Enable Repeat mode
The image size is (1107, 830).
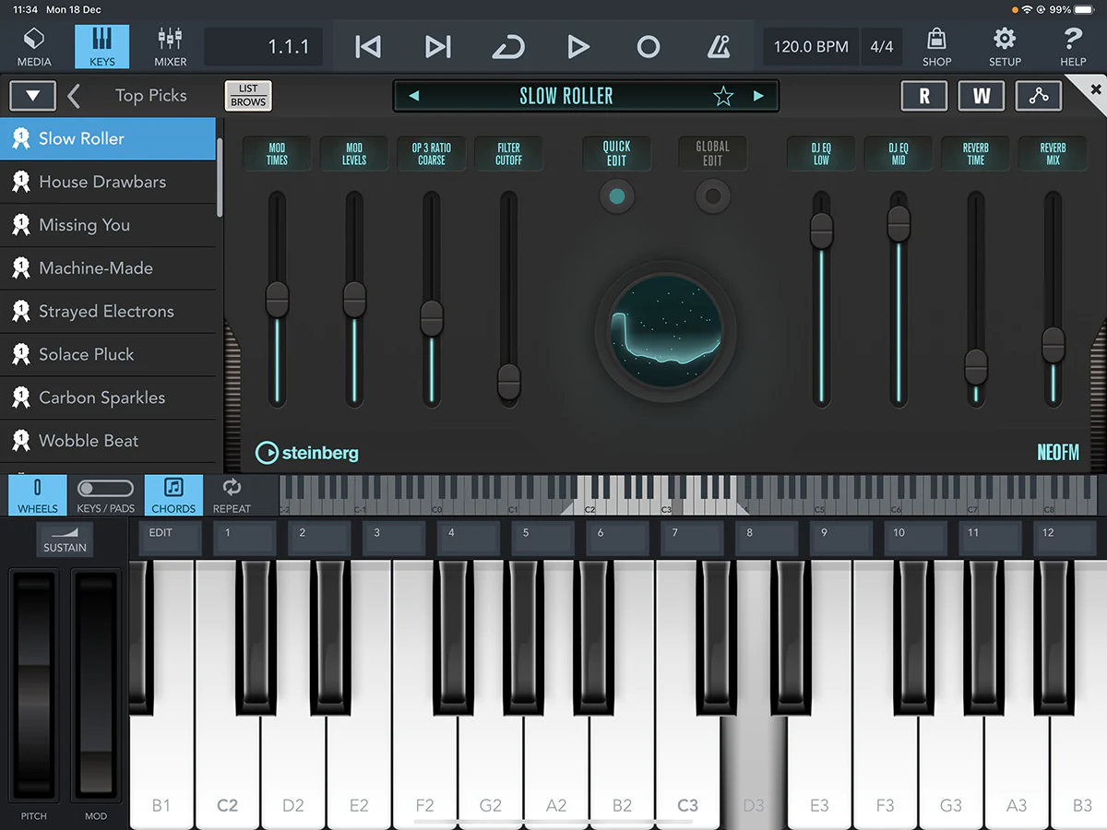(232, 495)
